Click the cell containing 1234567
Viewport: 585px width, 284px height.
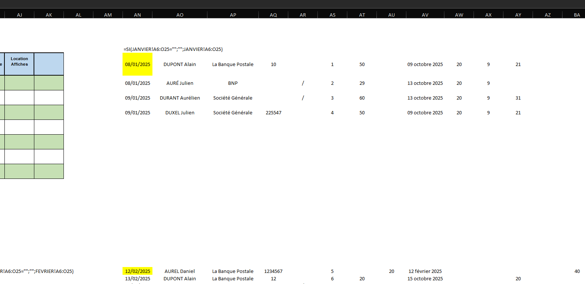(273, 271)
